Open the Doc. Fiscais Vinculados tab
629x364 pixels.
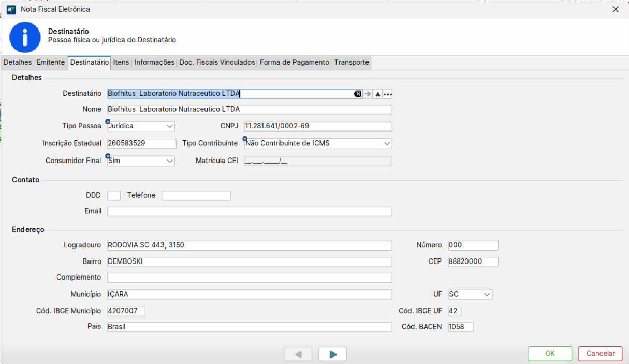pyautogui.click(x=217, y=62)
